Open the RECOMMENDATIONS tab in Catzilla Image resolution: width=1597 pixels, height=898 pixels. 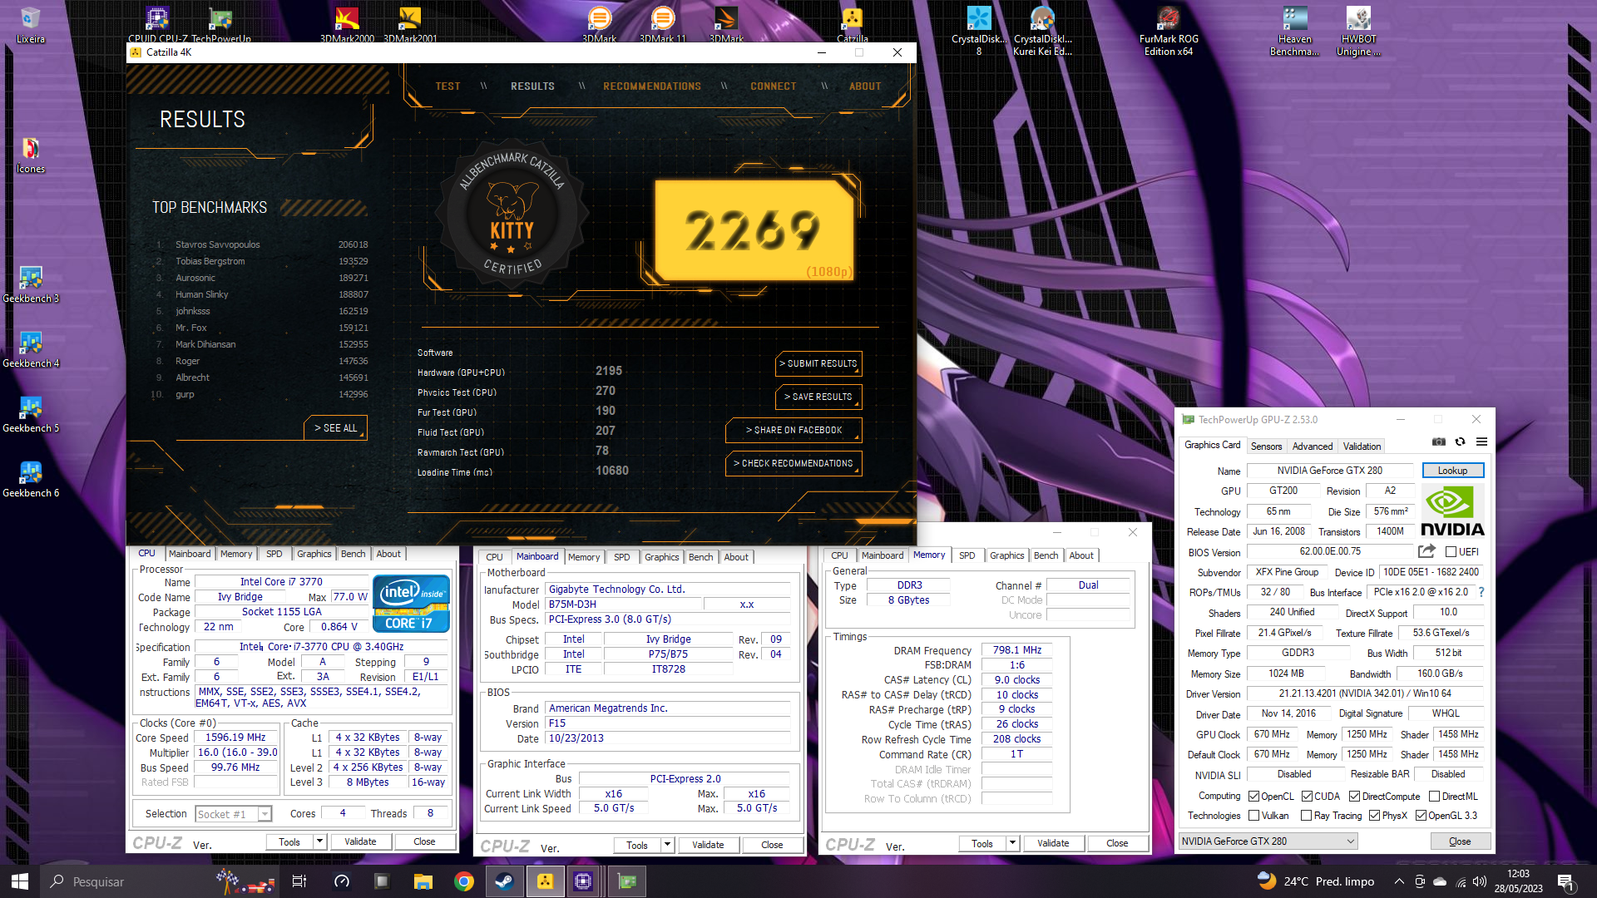652,86
